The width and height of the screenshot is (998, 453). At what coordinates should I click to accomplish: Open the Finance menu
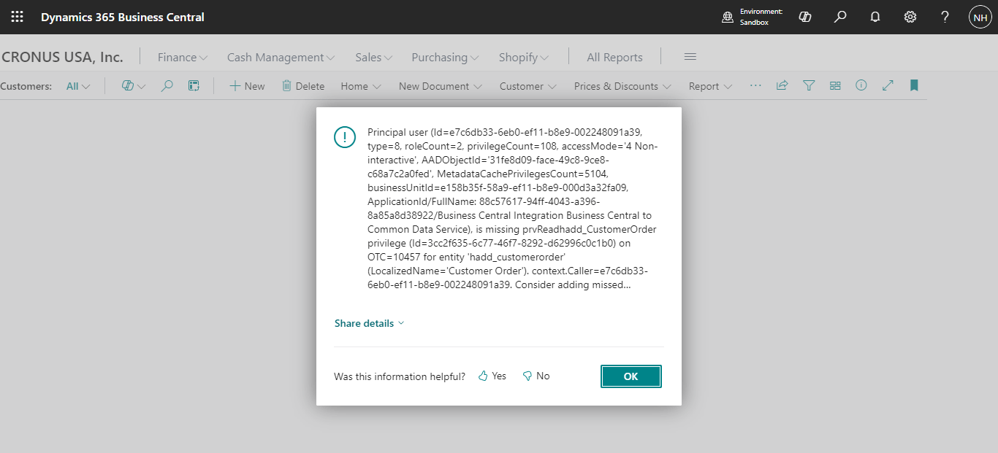tap(183, 57)
